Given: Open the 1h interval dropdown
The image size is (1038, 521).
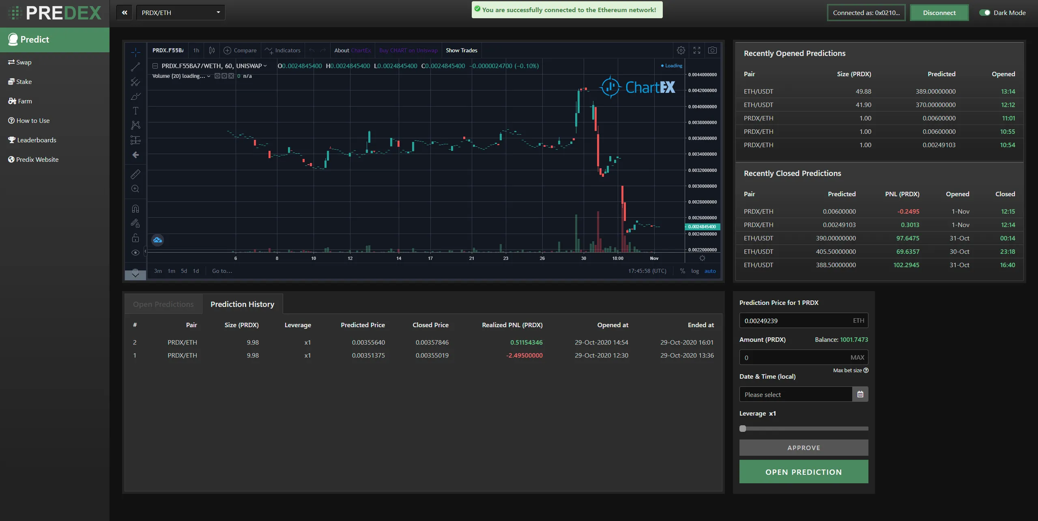Looking at the screenshot, I should coord(196,50).
